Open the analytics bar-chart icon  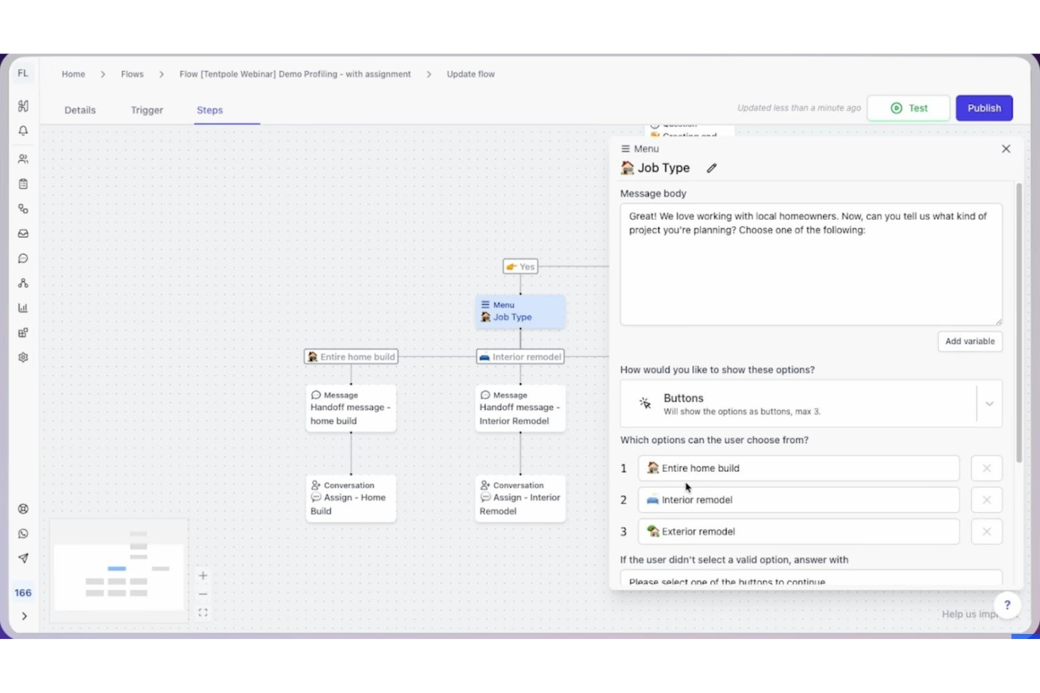click(23, 308)
